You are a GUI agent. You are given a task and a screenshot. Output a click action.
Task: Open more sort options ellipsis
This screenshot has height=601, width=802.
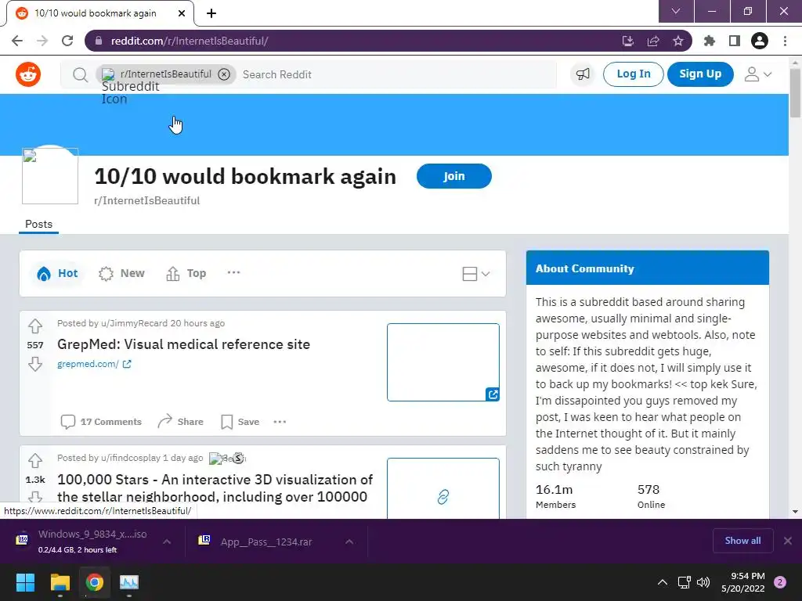(233, 272)
